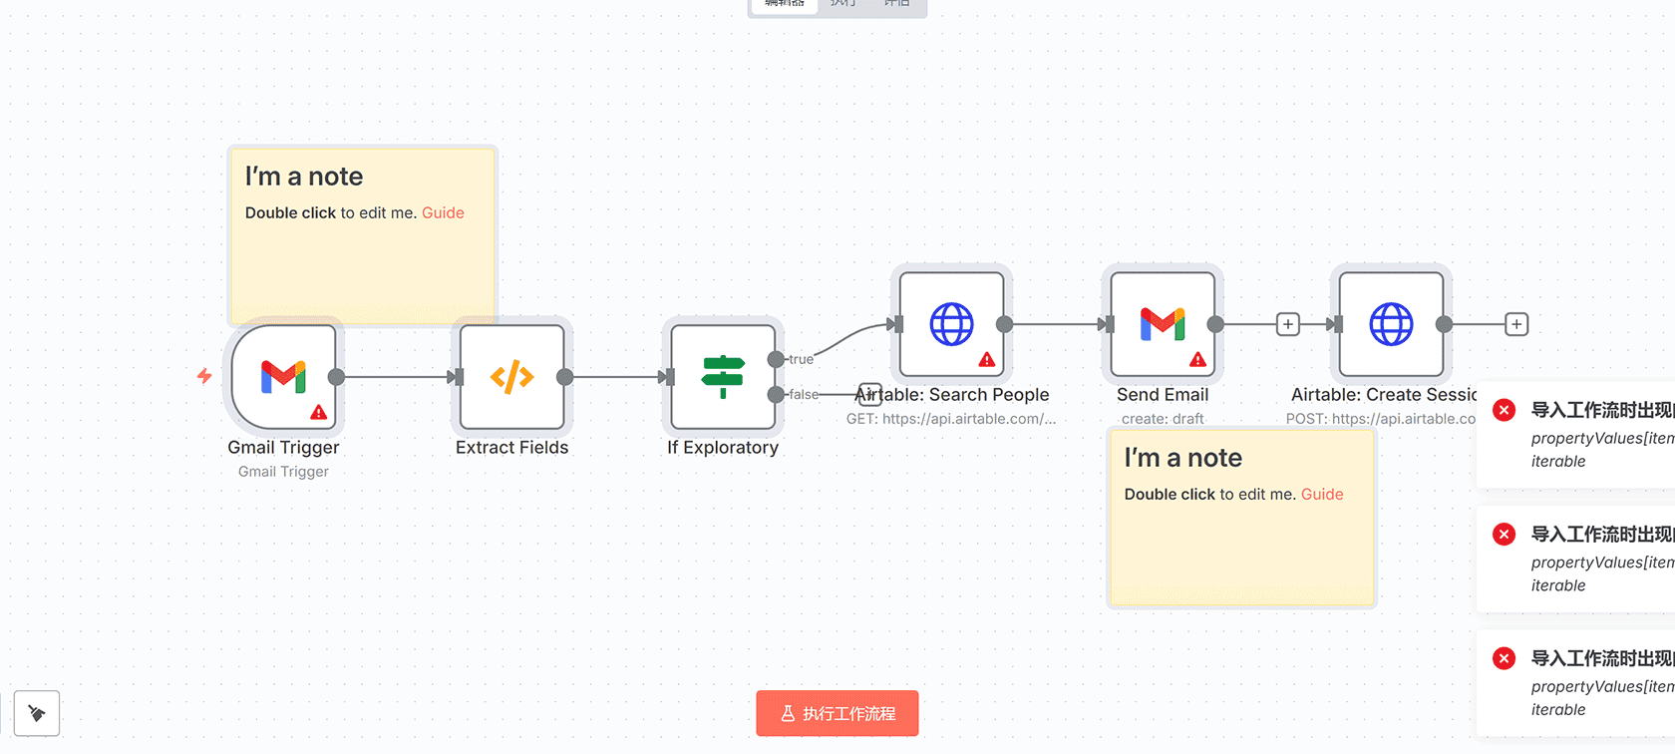This screenshot has height=754, width=1675.
Task: Open the If Exploratory switch node
Action: (x=723, y=377)
